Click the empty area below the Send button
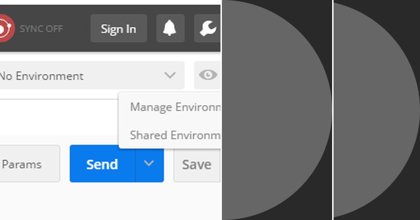420x220 pixels. pyautogui.click(x=110, y=202)
